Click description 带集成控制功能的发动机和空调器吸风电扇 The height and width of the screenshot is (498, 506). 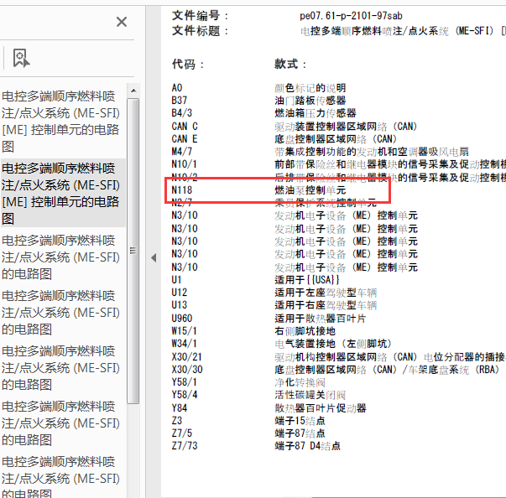372,152
